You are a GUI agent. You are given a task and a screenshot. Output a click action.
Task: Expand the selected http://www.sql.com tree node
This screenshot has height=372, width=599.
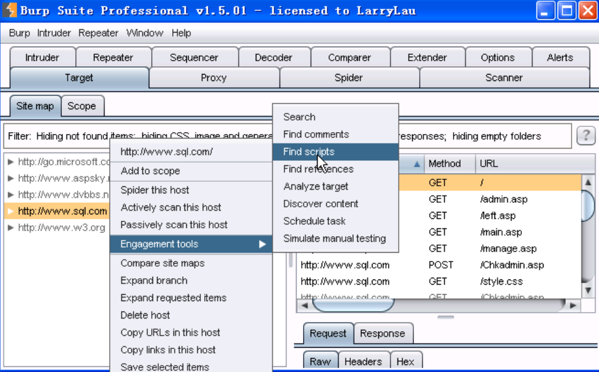11,211
